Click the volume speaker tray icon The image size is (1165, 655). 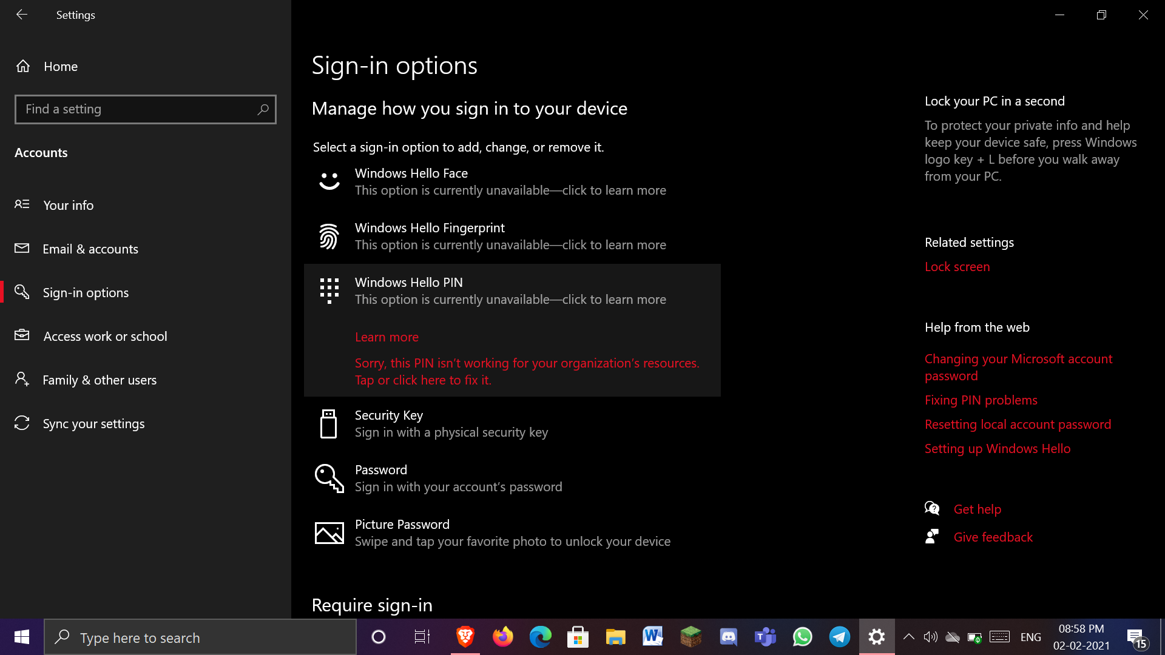click(930, 637)
